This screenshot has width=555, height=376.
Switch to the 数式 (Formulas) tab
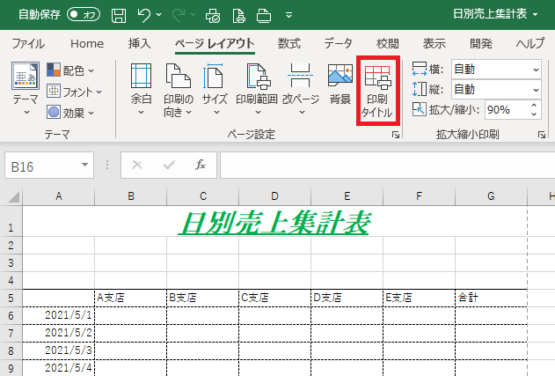(289, 43)
